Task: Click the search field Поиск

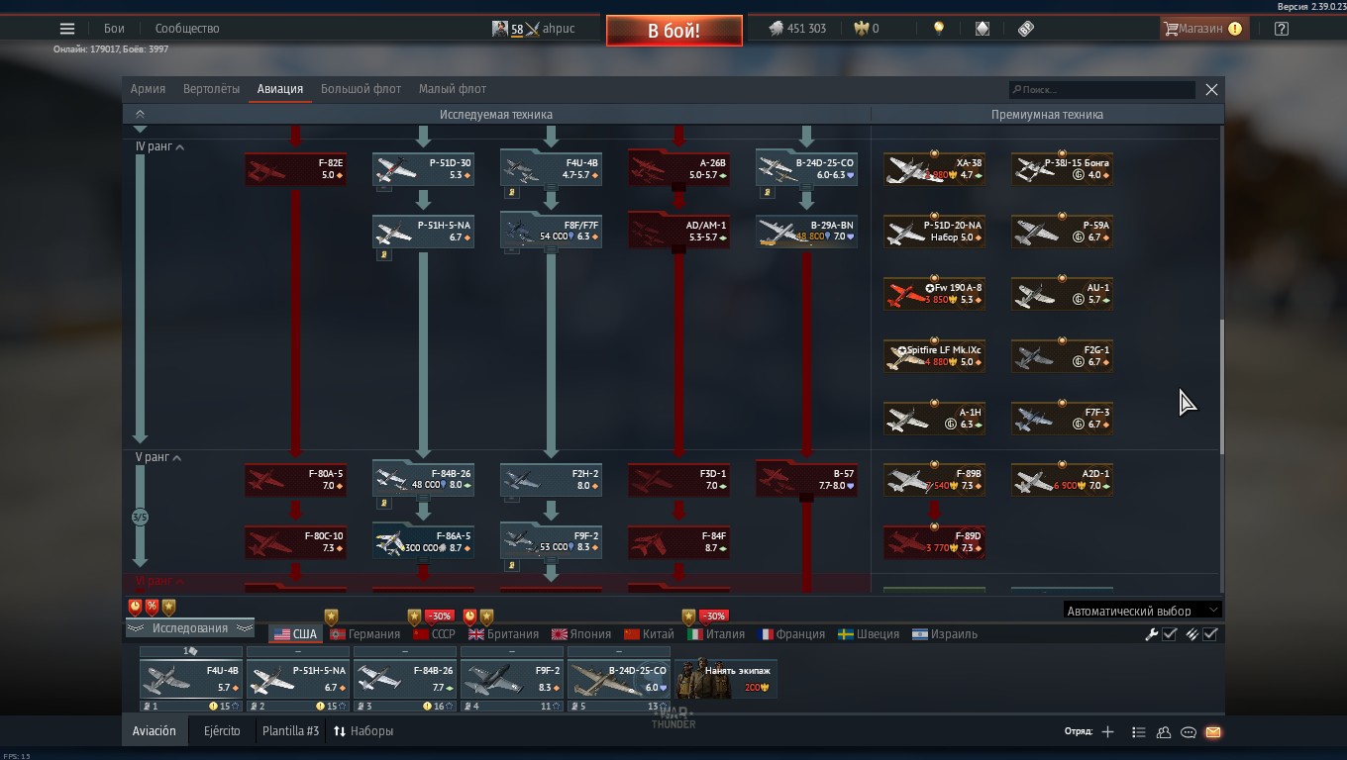Action: 1102,89
